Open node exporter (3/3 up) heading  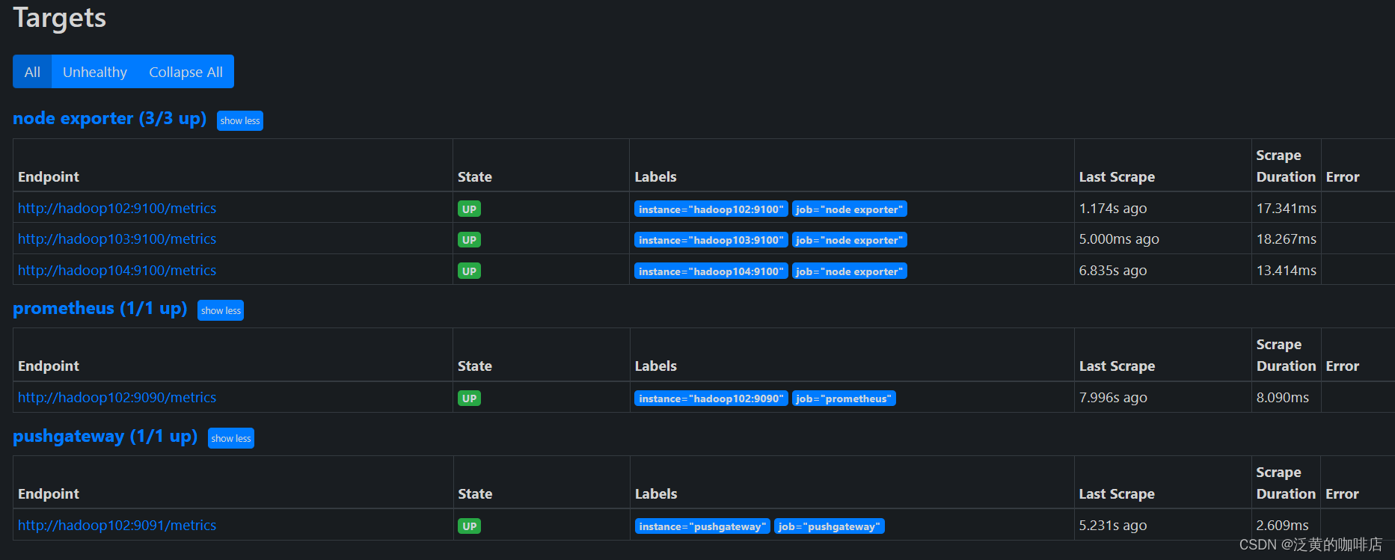[109, 119]
